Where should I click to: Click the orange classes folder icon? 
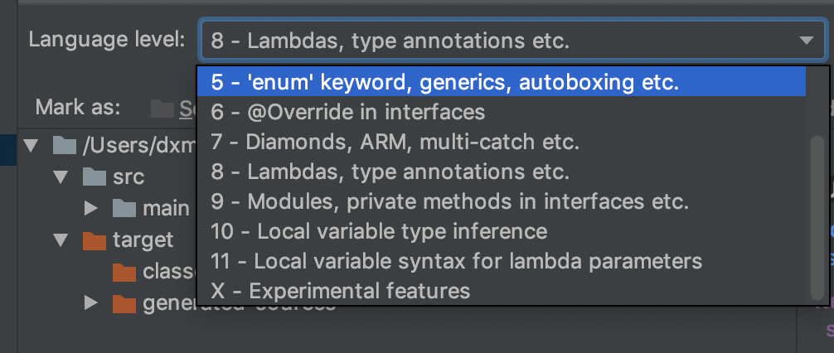(x=124, y=272)
